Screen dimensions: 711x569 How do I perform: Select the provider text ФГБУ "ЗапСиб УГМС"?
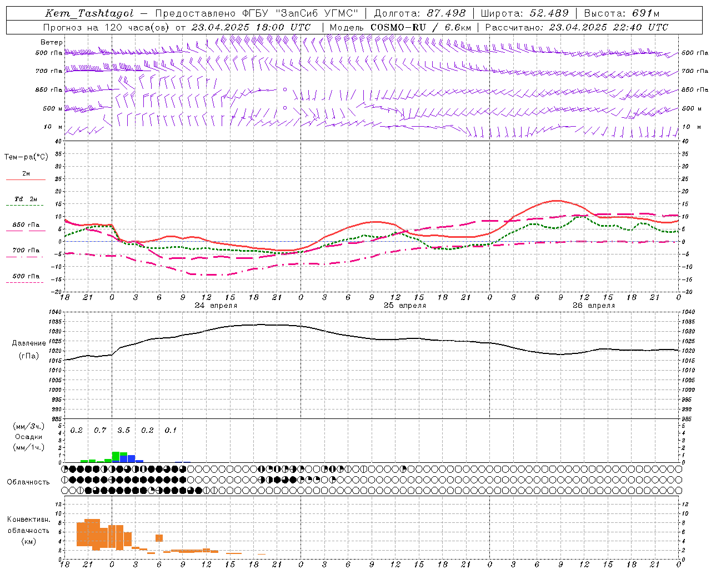point(301,13)
